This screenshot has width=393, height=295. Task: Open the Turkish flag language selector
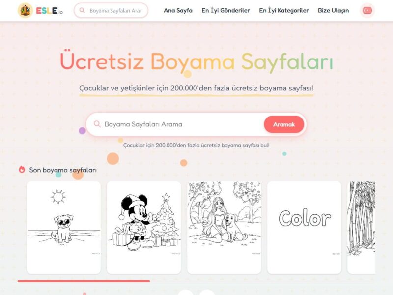pyautogui.click(x=367, y=10)
